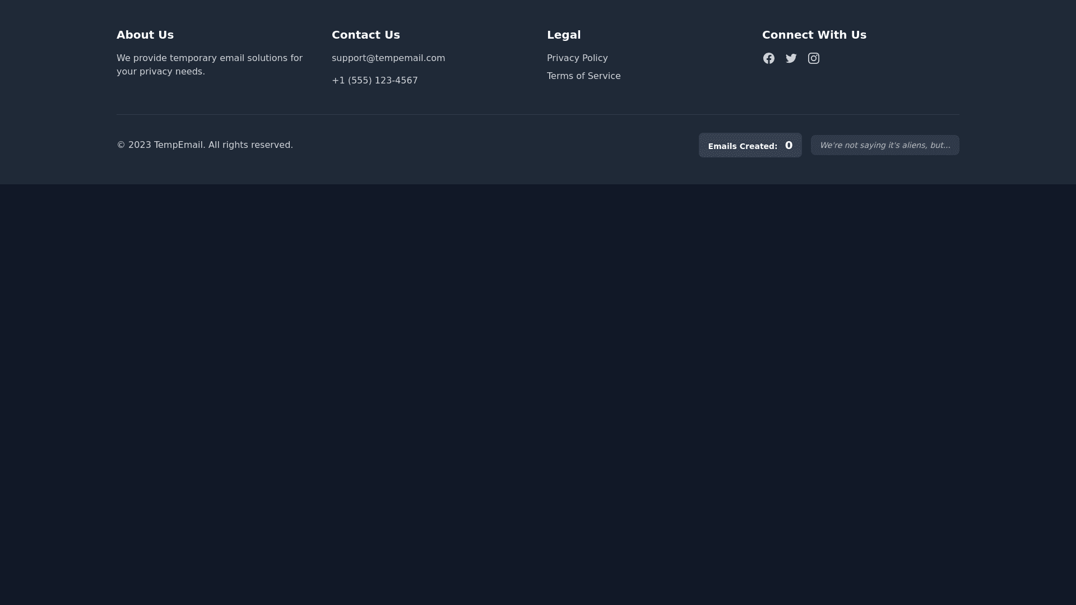This screenshot has height=605, width=1076.
Task: Click the "your privacy needs." text line
Action: (160, 72)
